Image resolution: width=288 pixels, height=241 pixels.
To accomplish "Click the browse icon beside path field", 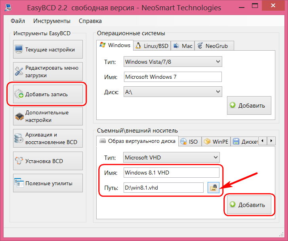I will click(214, 188).
